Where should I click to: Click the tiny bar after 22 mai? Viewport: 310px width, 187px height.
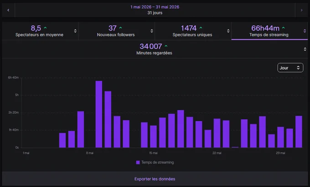click(x=235, y=147)
